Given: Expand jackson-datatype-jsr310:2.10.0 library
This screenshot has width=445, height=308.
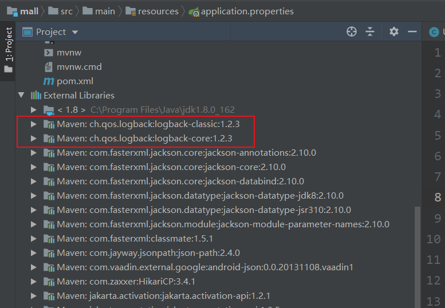Looking at the screenshot, I should tap(33, 210).
